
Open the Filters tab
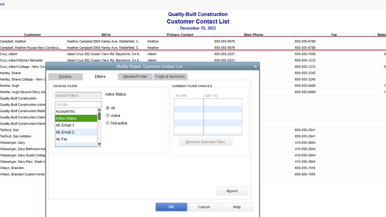100,76
